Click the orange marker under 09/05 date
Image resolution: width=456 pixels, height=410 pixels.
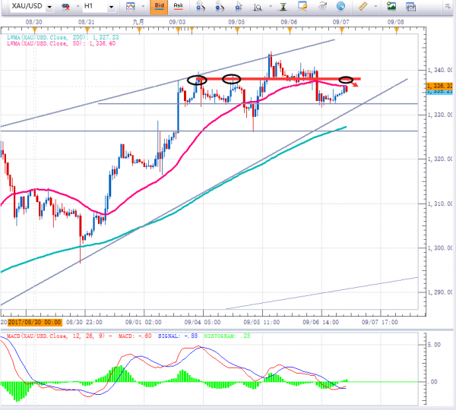pos(237,30)
